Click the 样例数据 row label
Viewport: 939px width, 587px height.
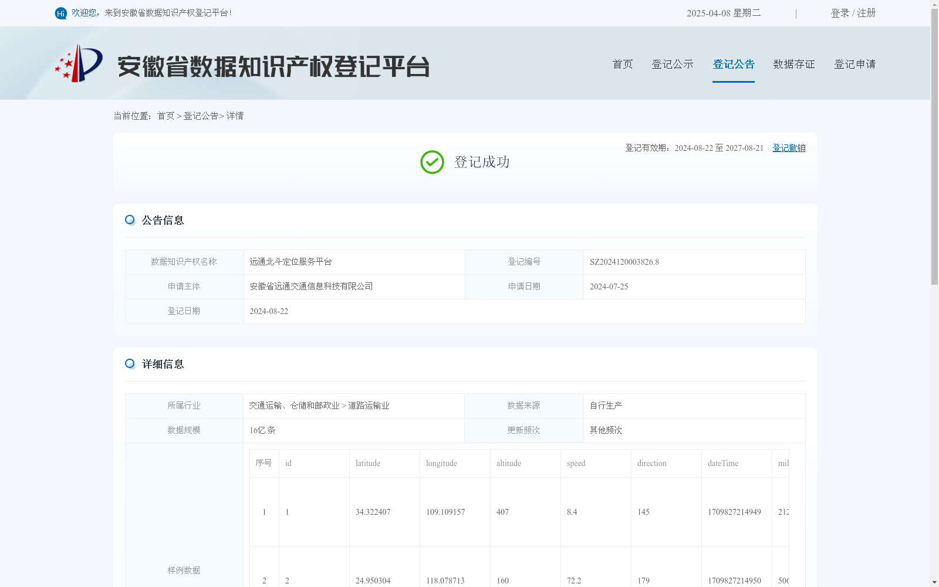click(x=184, y=571)
